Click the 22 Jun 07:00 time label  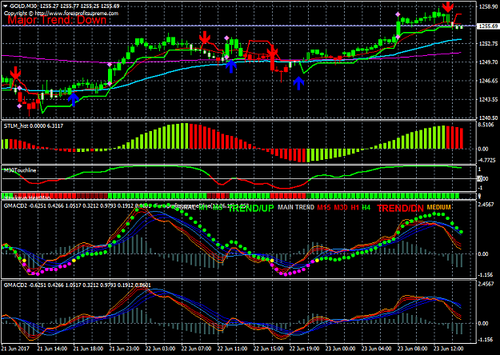[197, 349]
